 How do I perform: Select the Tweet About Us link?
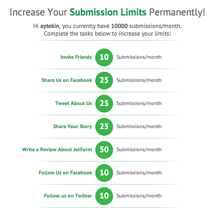coord(73,103)
